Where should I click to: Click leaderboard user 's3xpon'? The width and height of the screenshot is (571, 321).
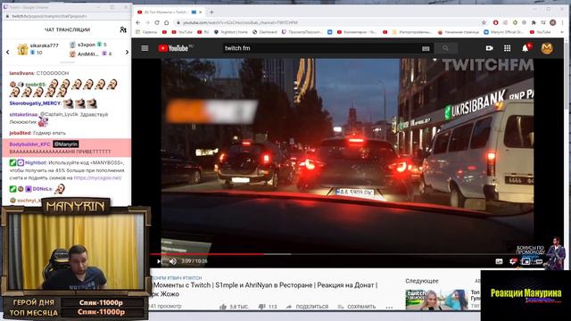point(87,45)
